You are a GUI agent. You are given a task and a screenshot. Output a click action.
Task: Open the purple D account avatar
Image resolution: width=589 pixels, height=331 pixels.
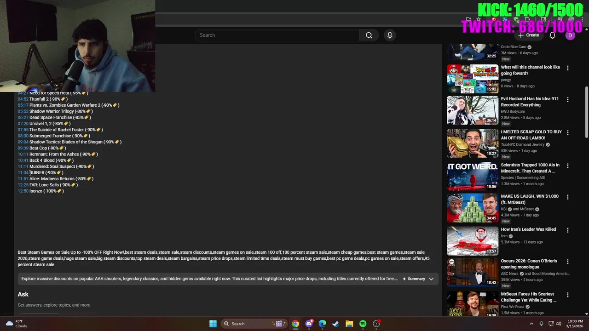point(570,35)
